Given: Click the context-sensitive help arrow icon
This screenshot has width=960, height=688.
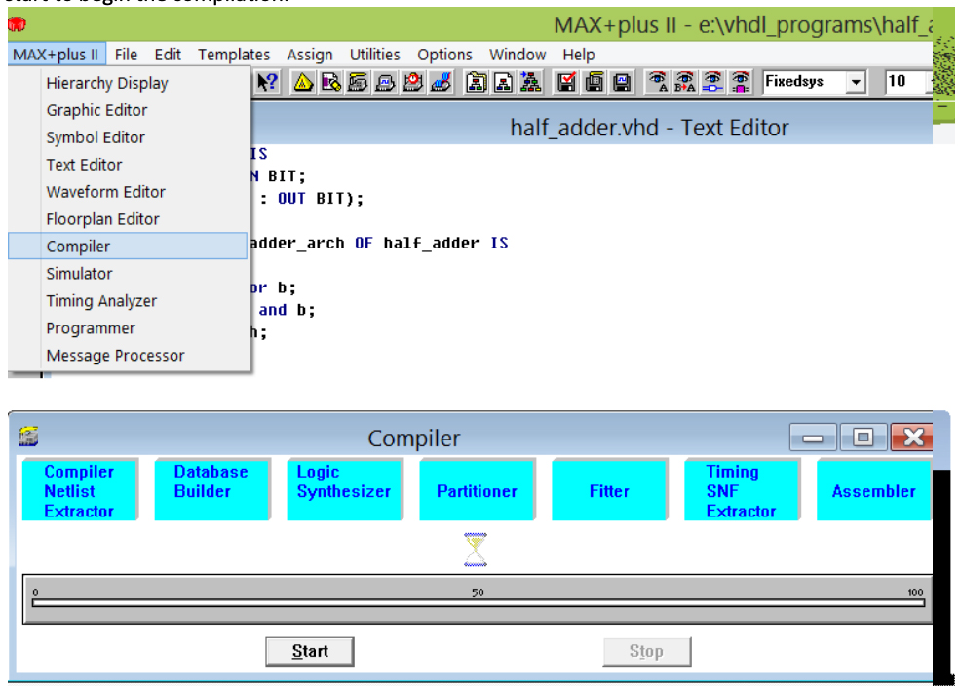Looking at the screenshot, I should (268, 82).
